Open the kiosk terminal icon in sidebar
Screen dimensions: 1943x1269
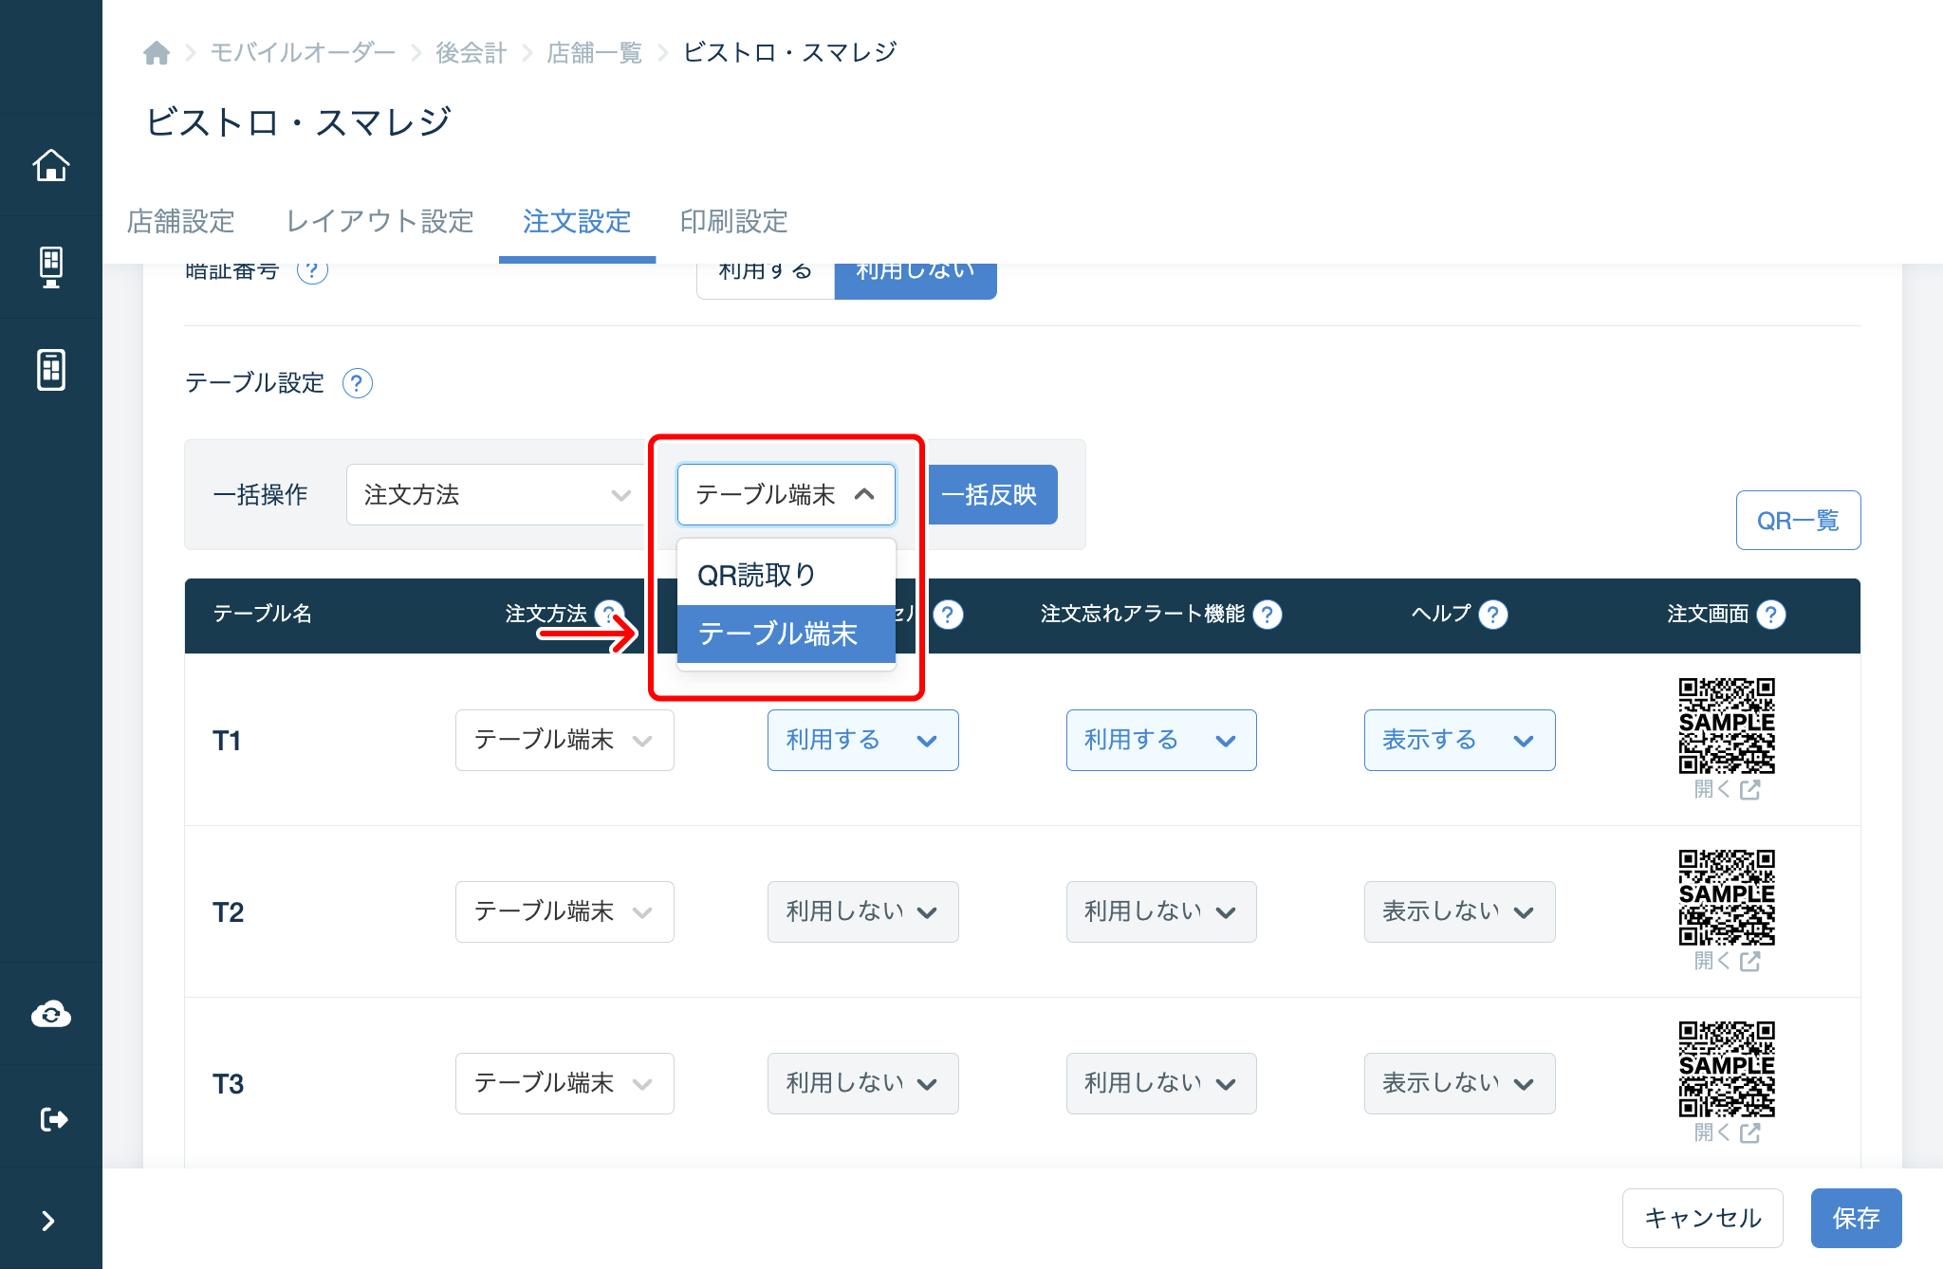tap(51, 267)
